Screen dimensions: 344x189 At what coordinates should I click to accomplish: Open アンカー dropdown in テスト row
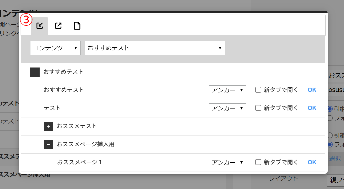click(x=227, y=108)
